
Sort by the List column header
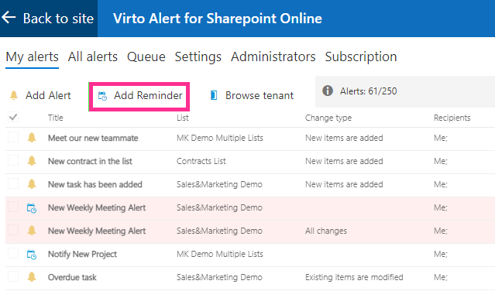tap(183, 118)
